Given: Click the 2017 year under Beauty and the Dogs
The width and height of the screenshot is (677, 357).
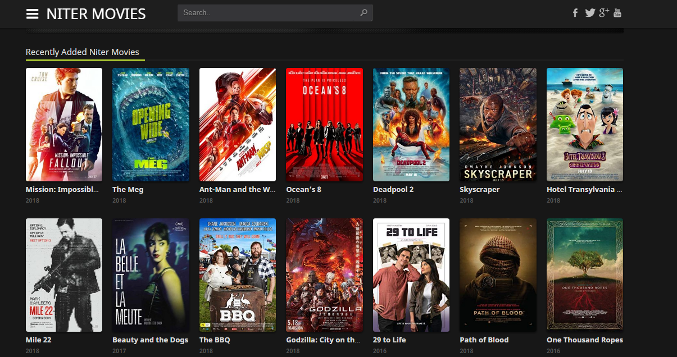Looking at the screenshot, I should (119, 351).
